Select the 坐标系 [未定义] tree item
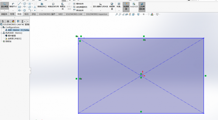Screen dimensions: 218x120 (13, 39)
